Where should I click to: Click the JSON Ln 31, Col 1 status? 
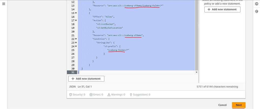click(80, 87)
